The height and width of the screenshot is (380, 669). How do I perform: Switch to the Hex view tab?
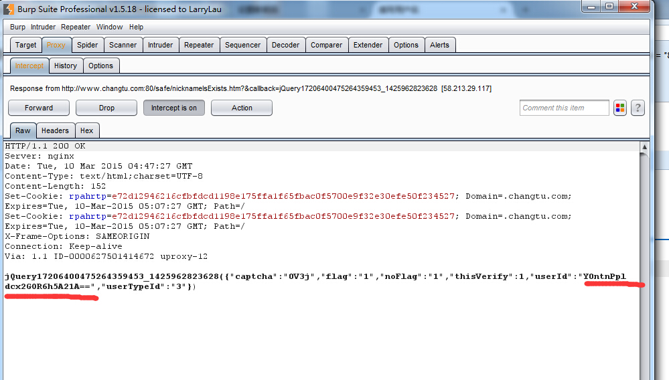click(x=86, y=130)
